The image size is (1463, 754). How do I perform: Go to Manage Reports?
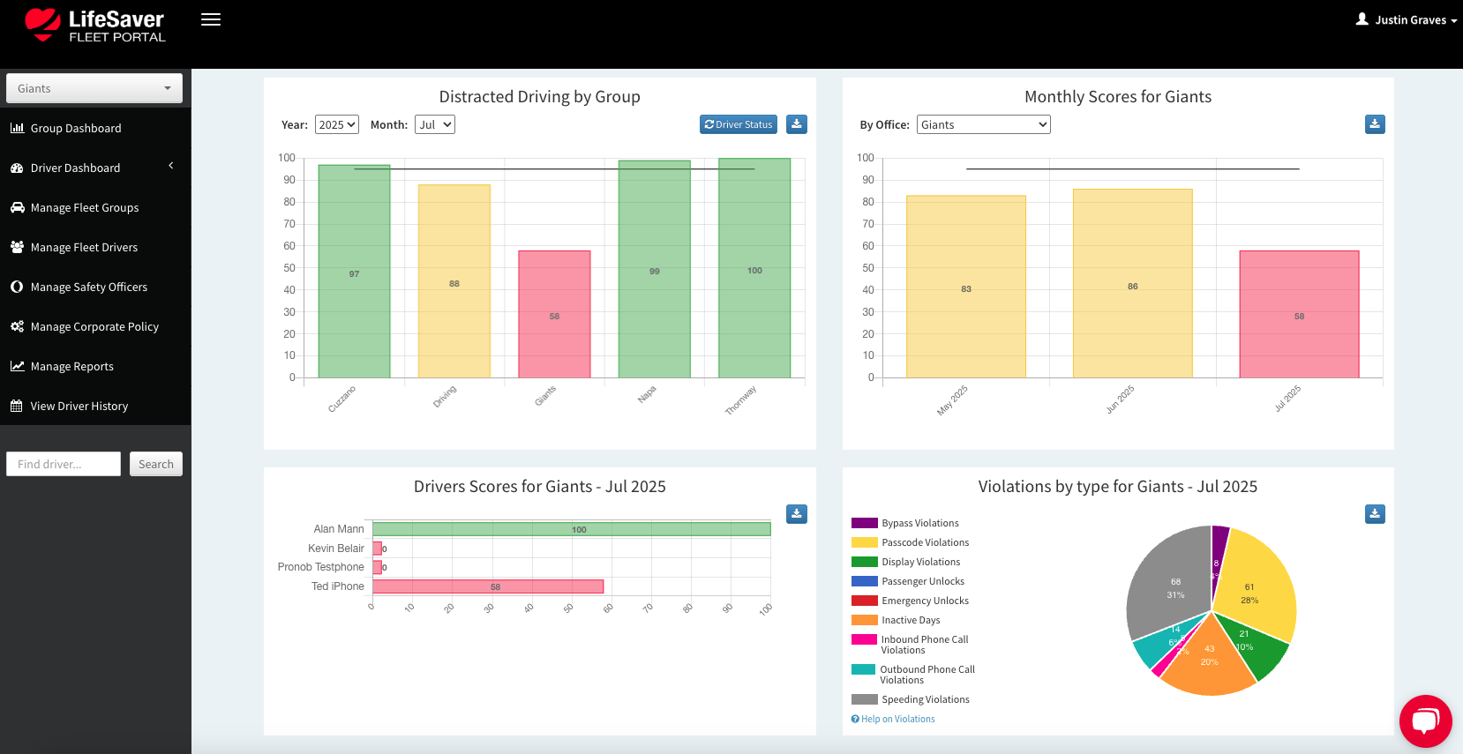point(71,366)
